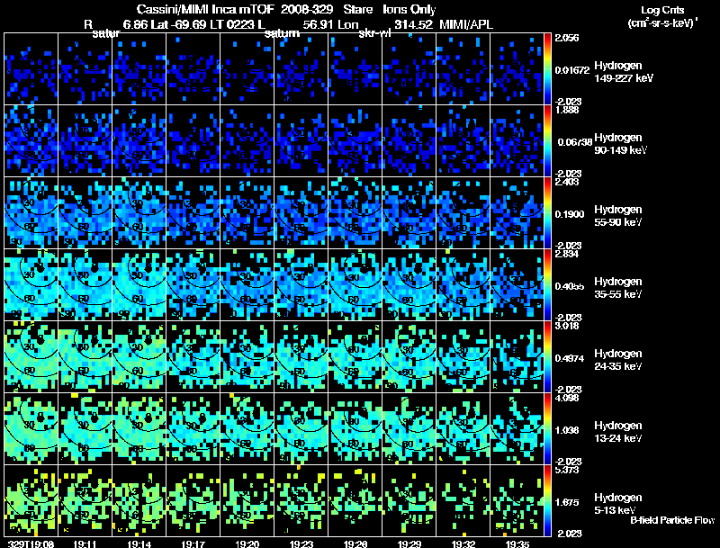Click the '19:35' time label

(517, 544)
